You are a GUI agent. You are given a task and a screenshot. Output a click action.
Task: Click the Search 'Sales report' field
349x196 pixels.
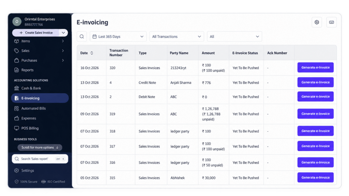click(40, 159)
